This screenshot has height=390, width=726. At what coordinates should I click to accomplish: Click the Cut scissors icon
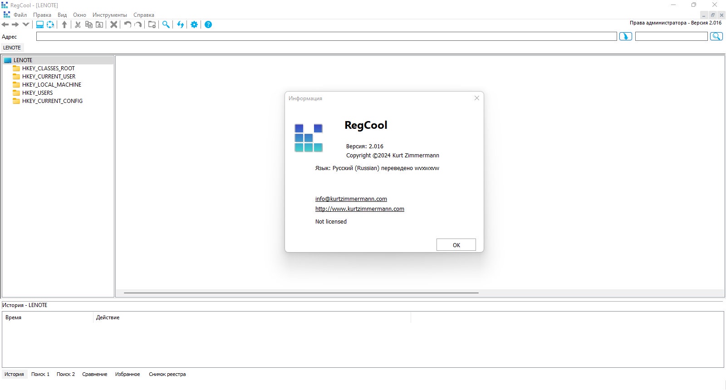(x=78, y=24)
